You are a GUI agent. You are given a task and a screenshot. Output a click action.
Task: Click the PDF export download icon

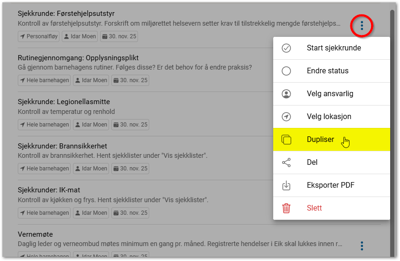click(286, 185)
